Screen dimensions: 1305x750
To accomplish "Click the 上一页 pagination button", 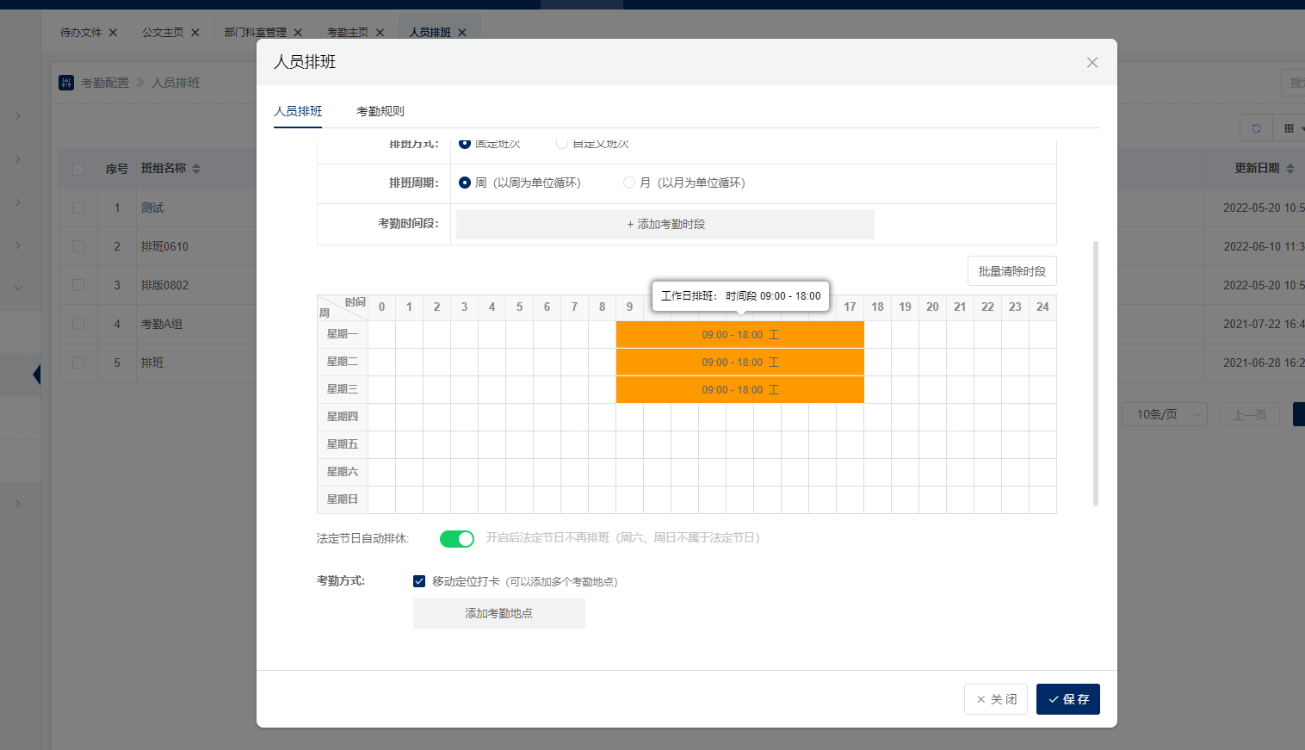I will pos(1250,414).
